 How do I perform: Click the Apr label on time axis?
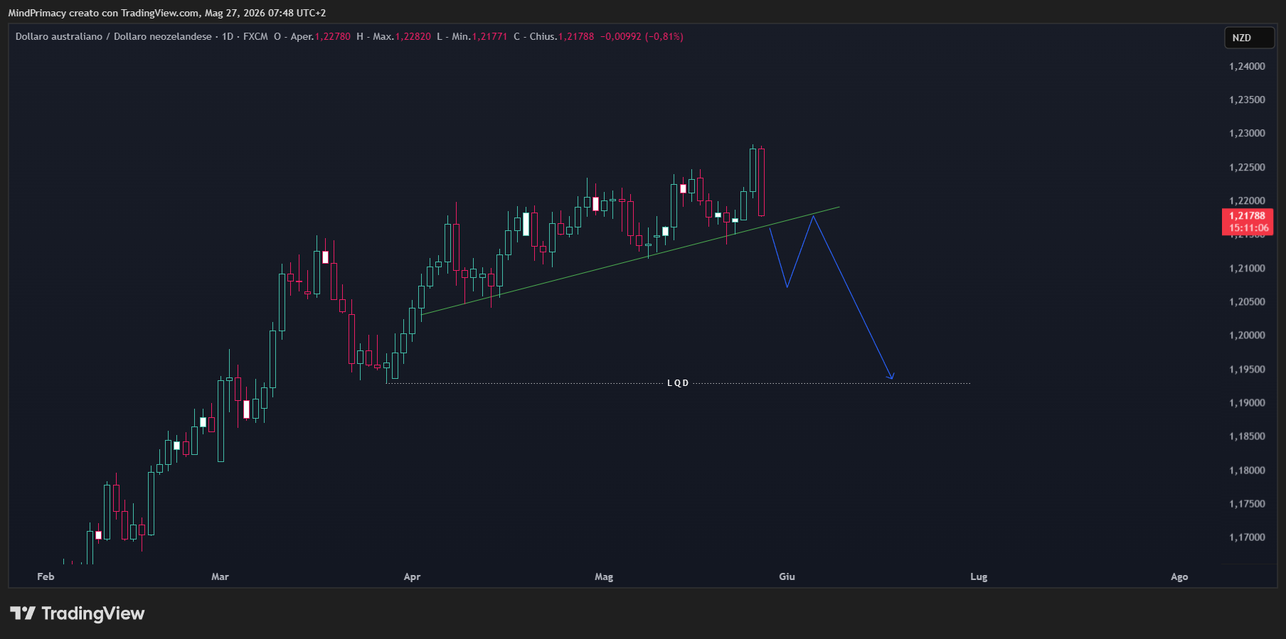pyautogui.click(x=412, y=576)
